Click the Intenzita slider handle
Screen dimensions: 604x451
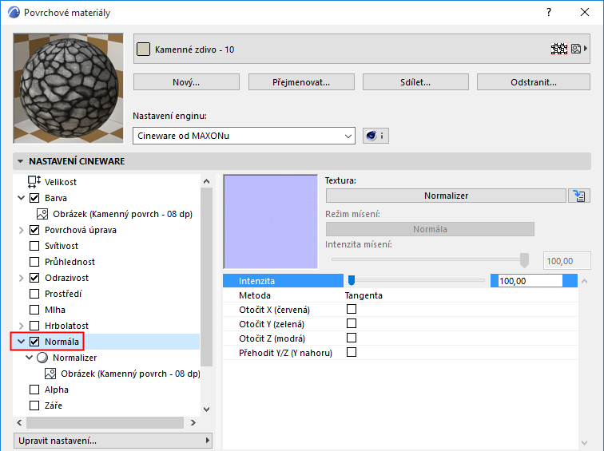click(352, 280)
